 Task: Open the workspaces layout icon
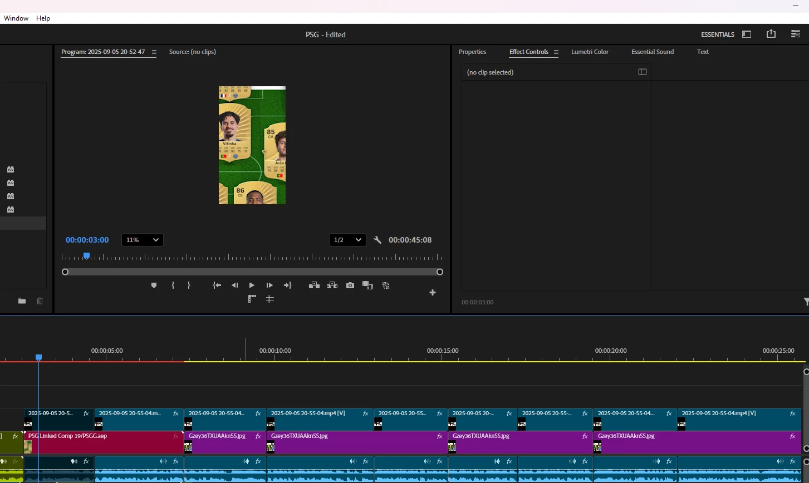pos(747,34)
